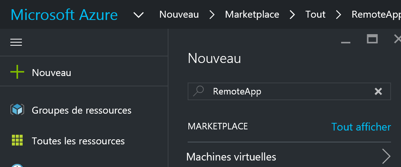Select the RemoteApp breadcrumb item
401x167 pixels.
[376, 15]
